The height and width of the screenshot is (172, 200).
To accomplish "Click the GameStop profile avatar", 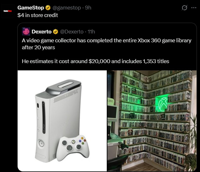I will (x=8, y=11).
